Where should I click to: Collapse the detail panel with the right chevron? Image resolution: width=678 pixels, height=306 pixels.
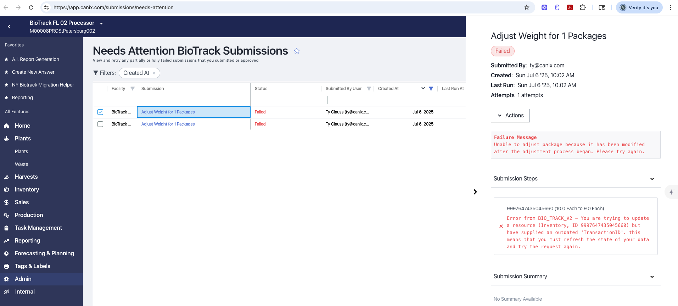point(475,192)
